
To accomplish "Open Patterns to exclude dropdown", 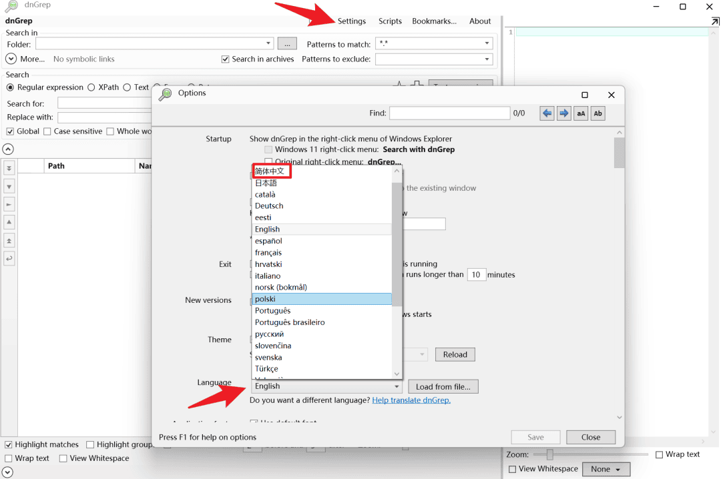I will 487,59.
